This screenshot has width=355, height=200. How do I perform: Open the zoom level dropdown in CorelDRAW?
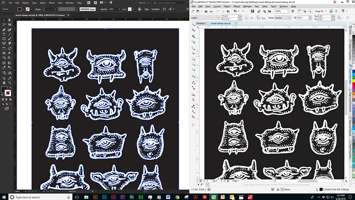click(288, 11)
